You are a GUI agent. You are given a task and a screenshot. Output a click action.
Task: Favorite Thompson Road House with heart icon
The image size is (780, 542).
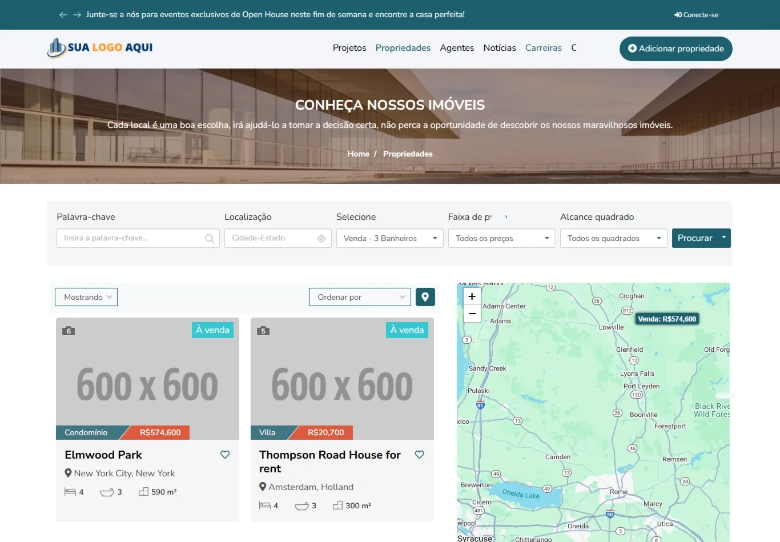pos(420,455)
